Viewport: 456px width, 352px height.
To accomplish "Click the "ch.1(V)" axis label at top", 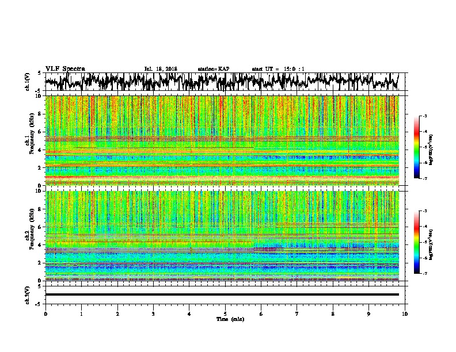I will pos(28,82).
